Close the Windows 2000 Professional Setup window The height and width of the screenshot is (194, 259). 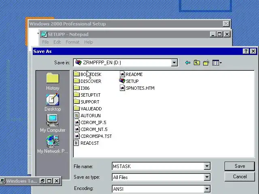[x=226, y=24]
